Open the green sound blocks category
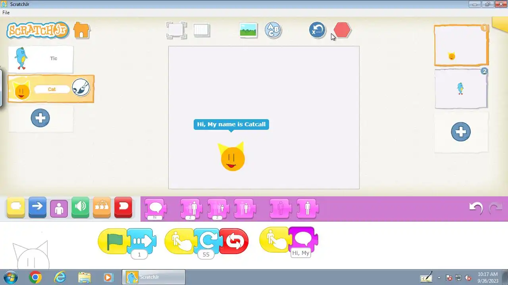 click(80, 207)
